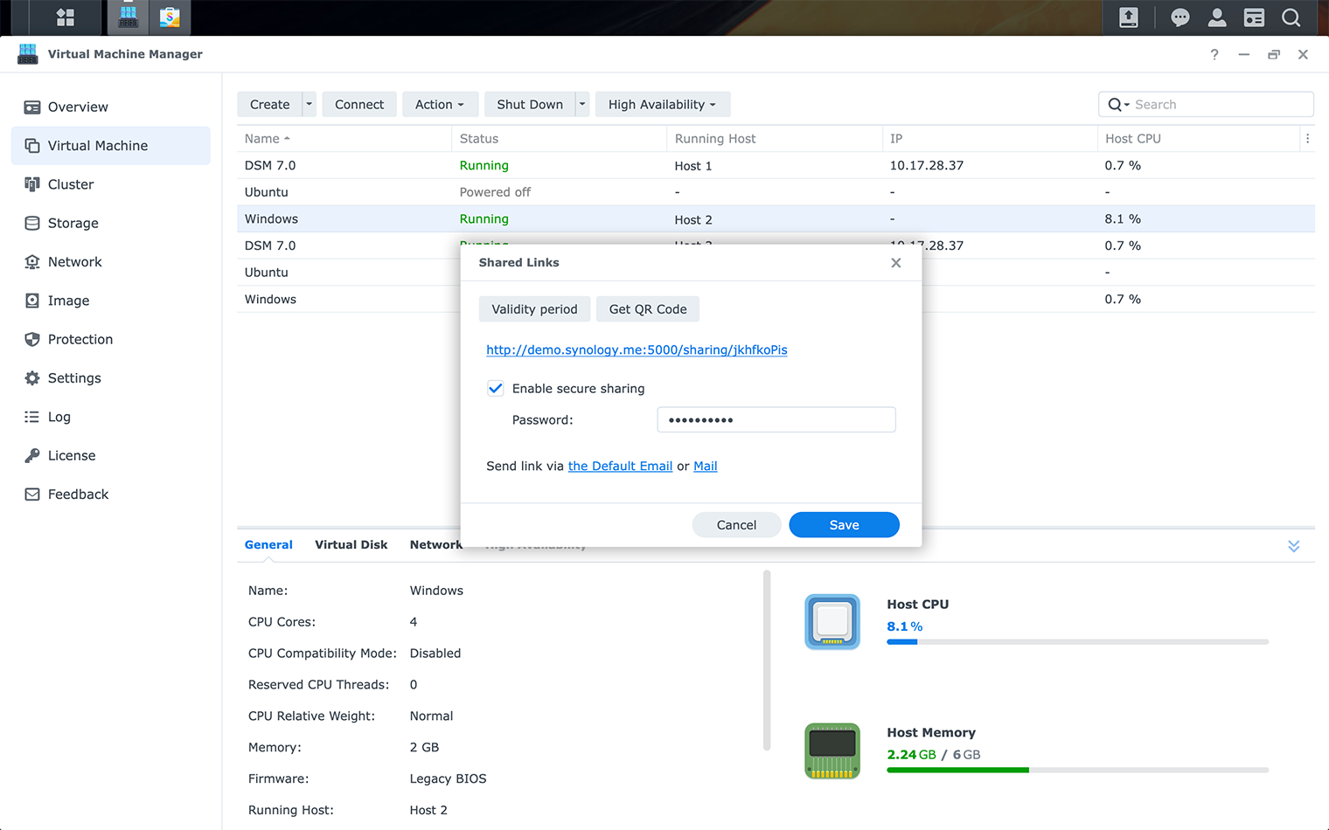Expand the Create button dropdown arrow
The image size is (1329, 830).
308,104
